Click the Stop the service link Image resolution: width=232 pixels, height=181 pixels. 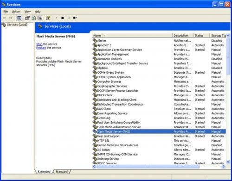pyautogui.click(x=39, y=44)
